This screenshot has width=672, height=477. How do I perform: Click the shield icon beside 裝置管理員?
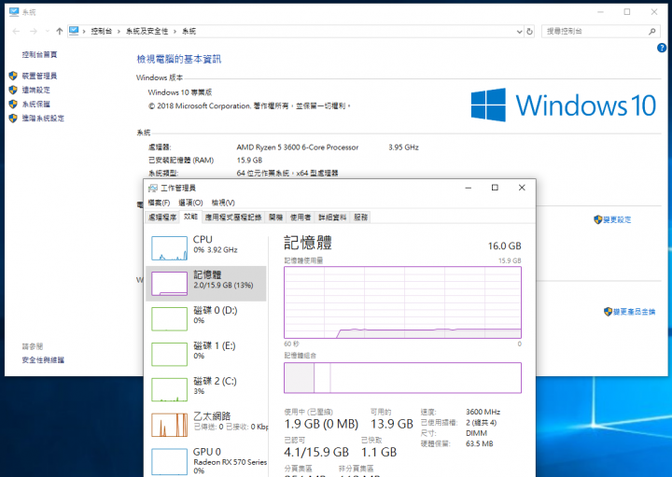13,76
